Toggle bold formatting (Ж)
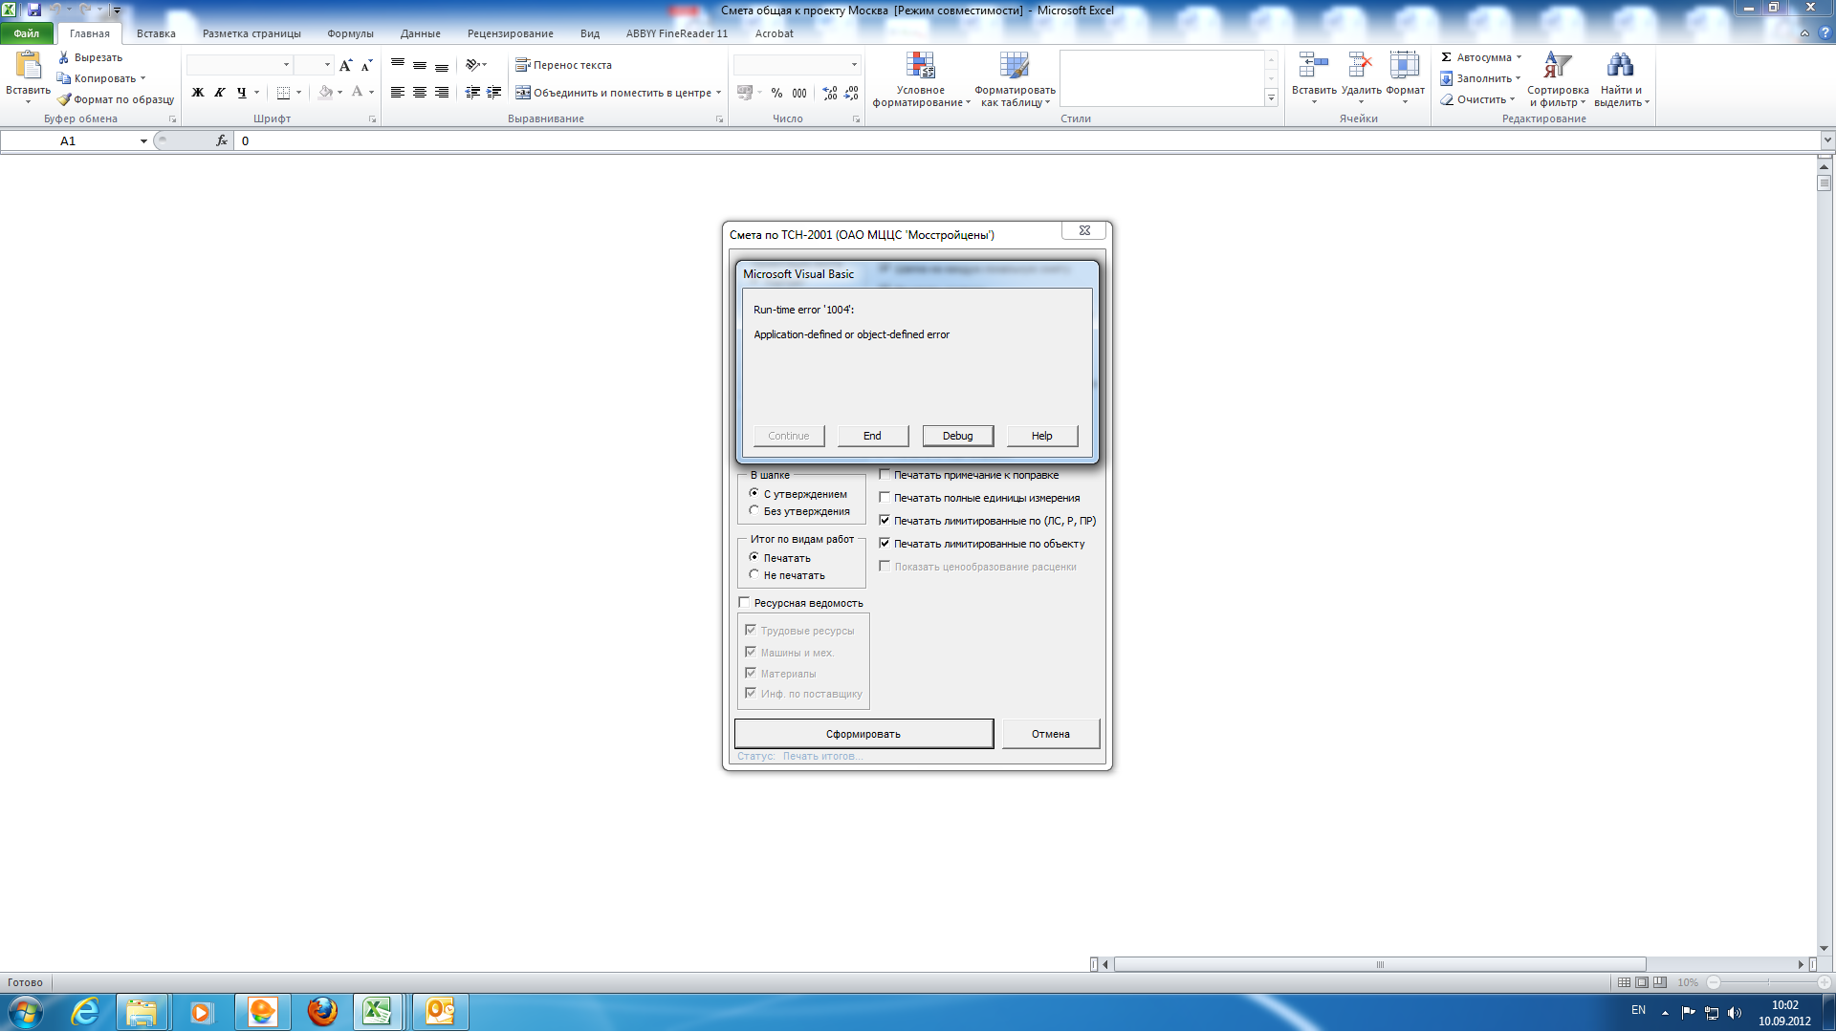Image resolution: width=1836 pixels, height=1032 pixels. click(198, 93)
